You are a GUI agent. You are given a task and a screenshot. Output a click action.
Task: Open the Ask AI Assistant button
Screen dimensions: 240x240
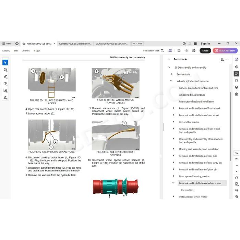coord(225,51)
